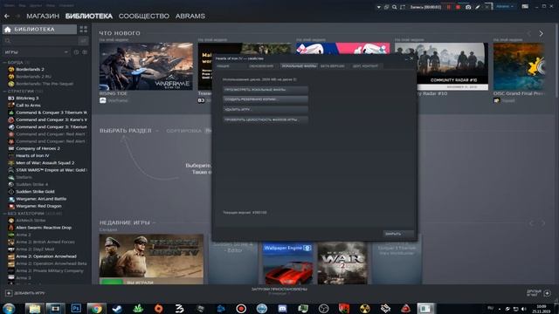Pause the screen recording

pyautogui.click(x=449, y=7)
